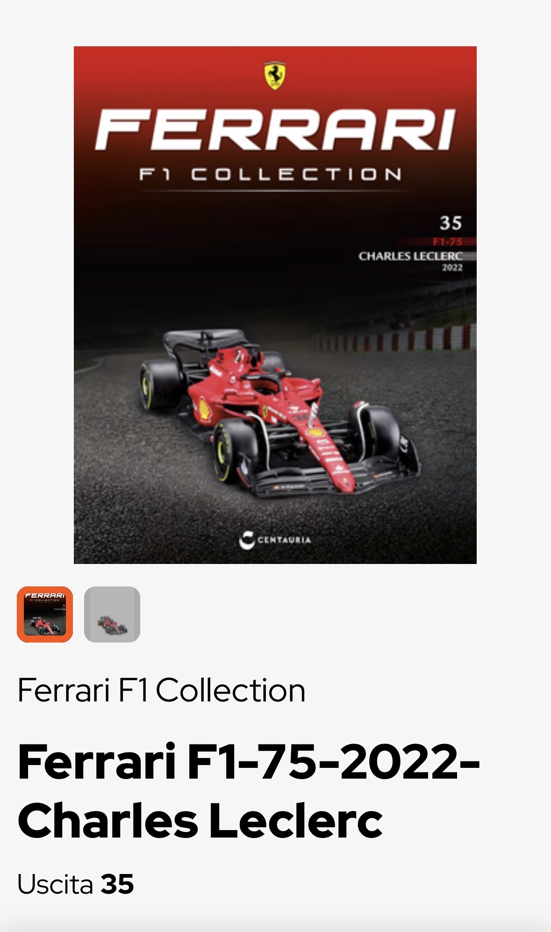Viewport: 551px width, 932px height.
Task: Click the large FERRARI wordmark on cover
Action: [x=275, y=130]
